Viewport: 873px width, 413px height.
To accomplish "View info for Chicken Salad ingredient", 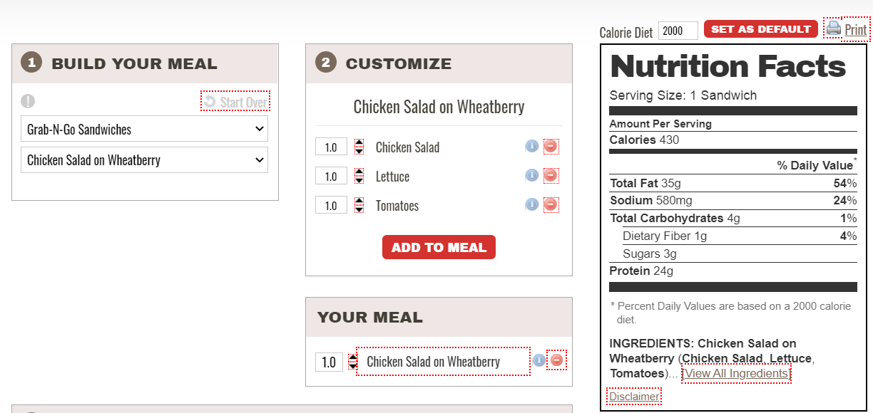I will (x=531, y=146).
